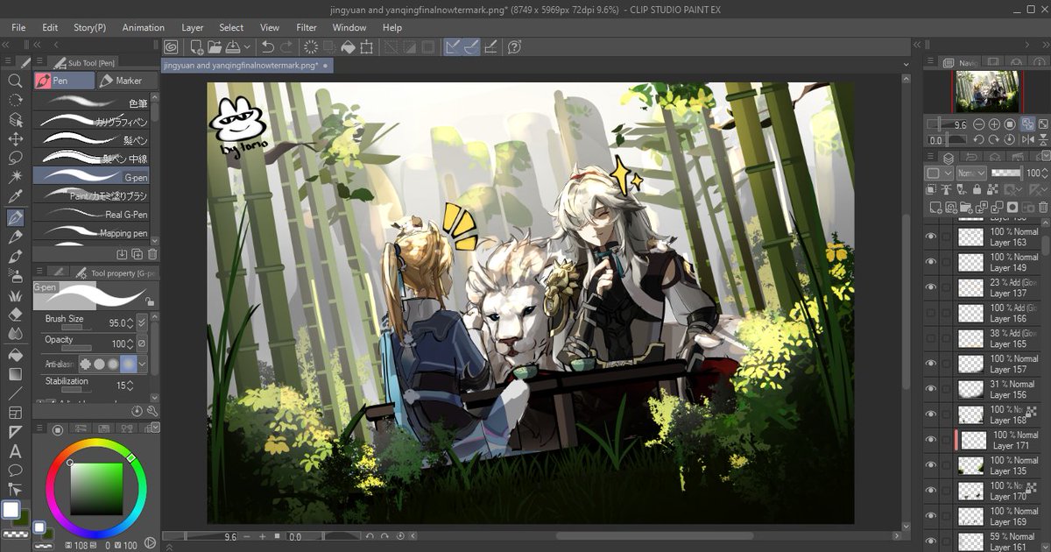Choose the Real G-Pen sub tool
The width and height of the screenshot is (1051, 552).
coord(91,215)
